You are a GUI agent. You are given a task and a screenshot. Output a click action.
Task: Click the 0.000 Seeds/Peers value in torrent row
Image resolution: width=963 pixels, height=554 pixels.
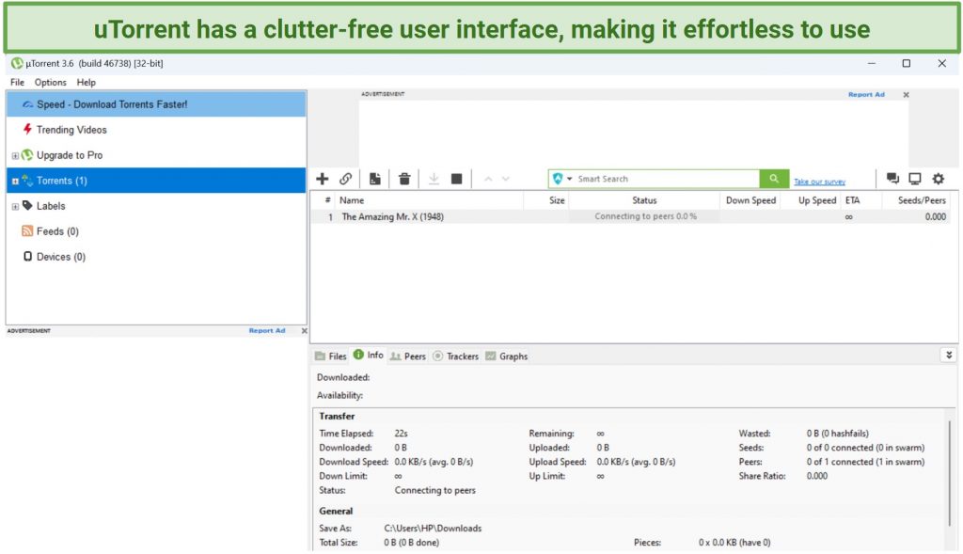(936, 217)
